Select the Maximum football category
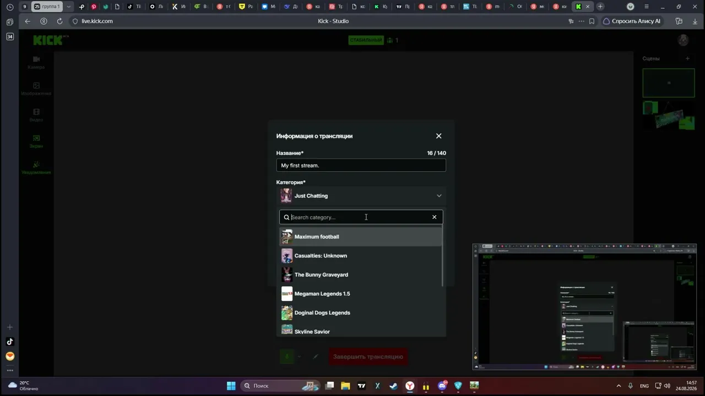Screen dimensions: 705x396 361,237
